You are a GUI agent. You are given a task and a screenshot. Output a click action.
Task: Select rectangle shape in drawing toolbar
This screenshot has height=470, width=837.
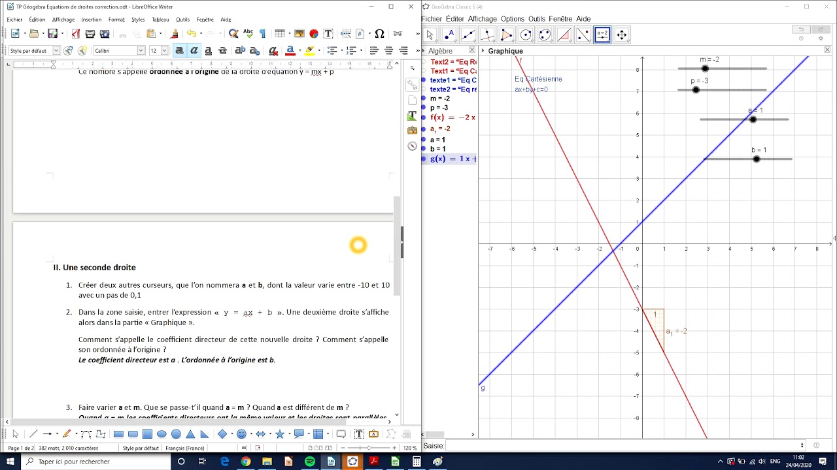click(x=118, y=434)
